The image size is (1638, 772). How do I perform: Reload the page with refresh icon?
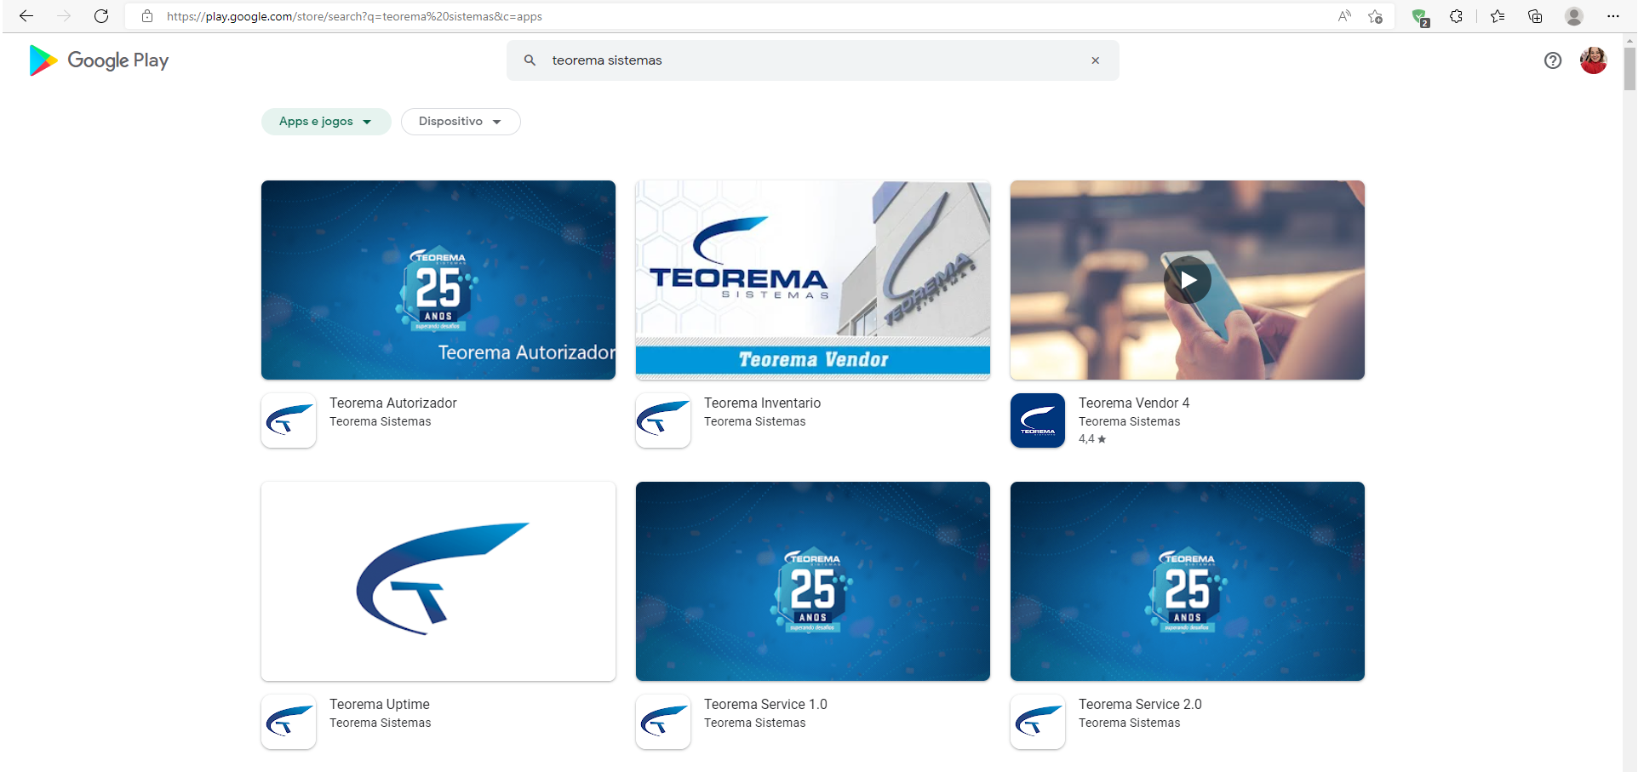(101, 16)
